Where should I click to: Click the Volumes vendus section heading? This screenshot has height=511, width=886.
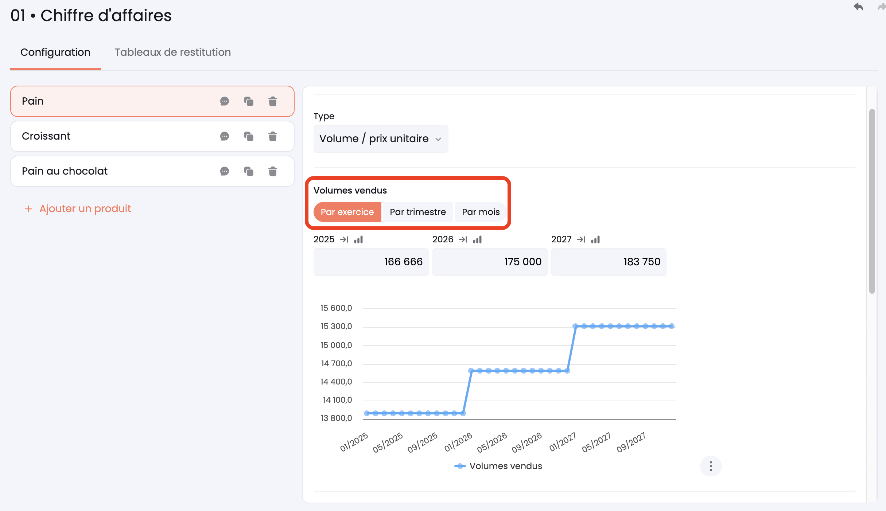[x=350, y=191]
